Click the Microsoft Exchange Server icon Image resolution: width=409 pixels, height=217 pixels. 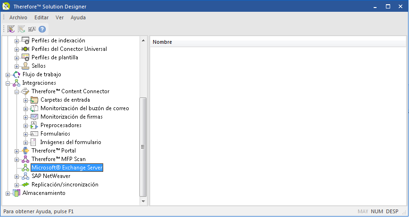(x=25, y=168)
